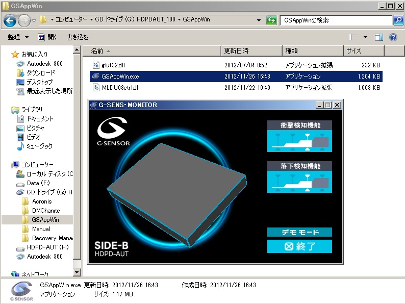
Task: Open the Autodesk 360 item below HDPD-AUT
Action: (45, 257)
